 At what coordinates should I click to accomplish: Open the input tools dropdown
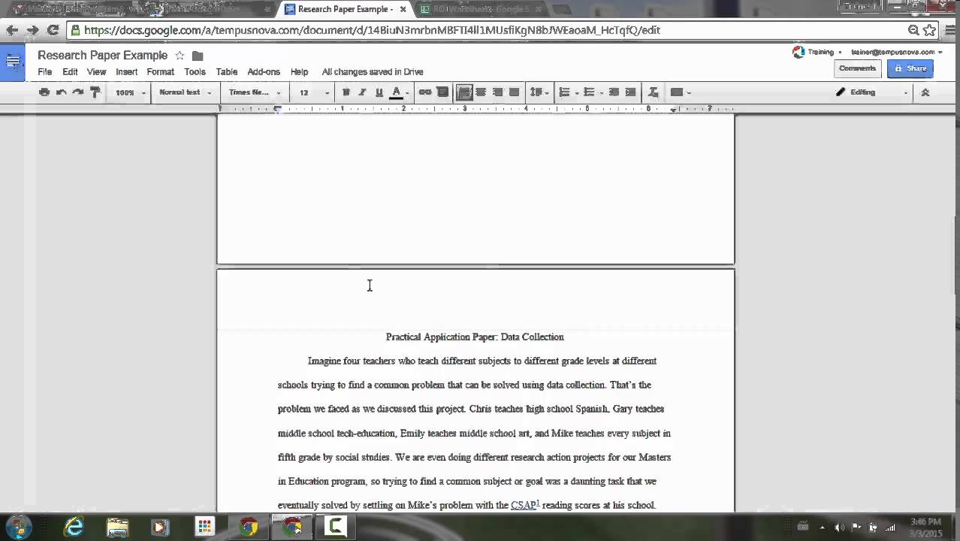click(x=680, y=92)
